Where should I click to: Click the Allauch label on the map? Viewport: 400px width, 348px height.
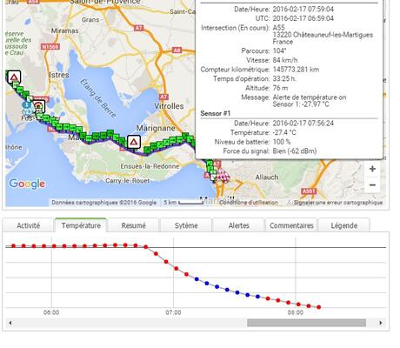pos(267,177)
